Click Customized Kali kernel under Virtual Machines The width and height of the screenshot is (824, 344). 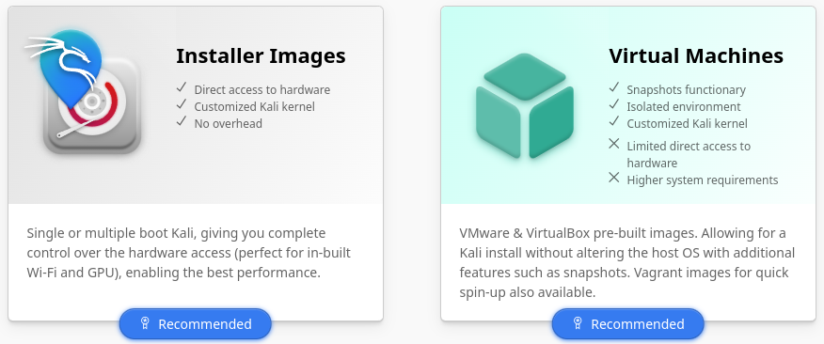[x=687, y=123]
